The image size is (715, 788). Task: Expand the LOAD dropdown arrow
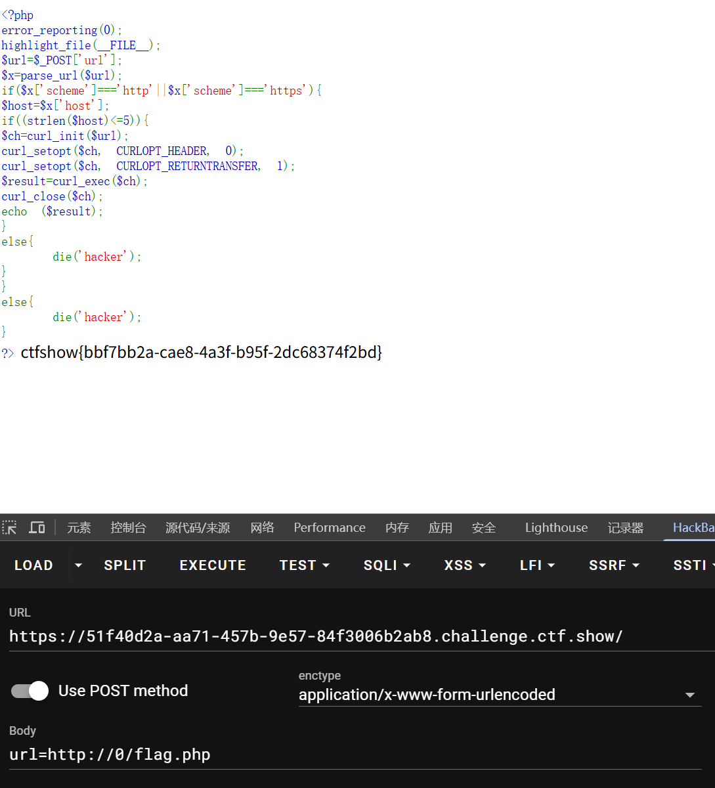coord(78,565)
